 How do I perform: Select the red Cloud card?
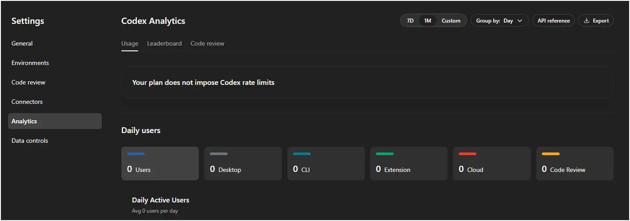click(x=491, y=164)
